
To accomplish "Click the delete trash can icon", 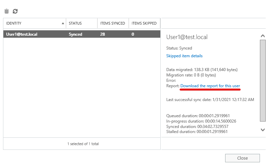I will point(6,11).
